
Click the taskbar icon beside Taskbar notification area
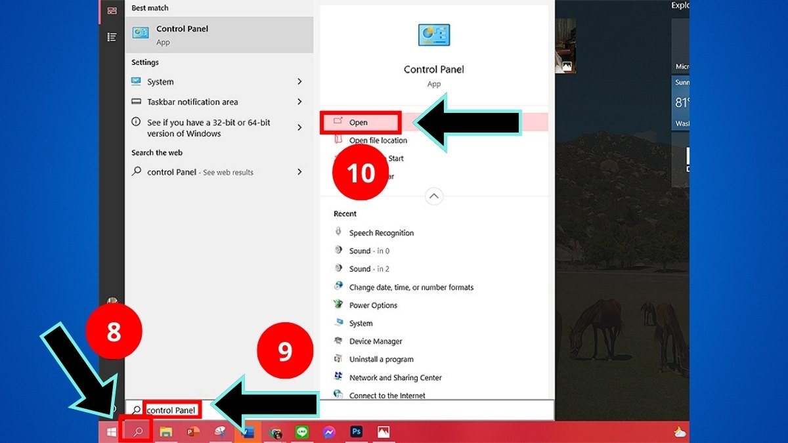pyautogui.click(x=136, y=102)
